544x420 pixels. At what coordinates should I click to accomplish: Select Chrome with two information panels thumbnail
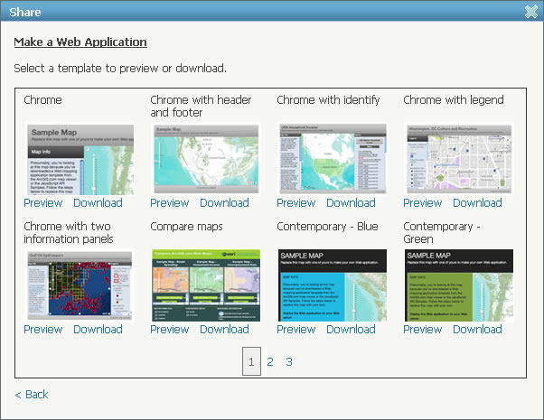(x=80, y=285)
